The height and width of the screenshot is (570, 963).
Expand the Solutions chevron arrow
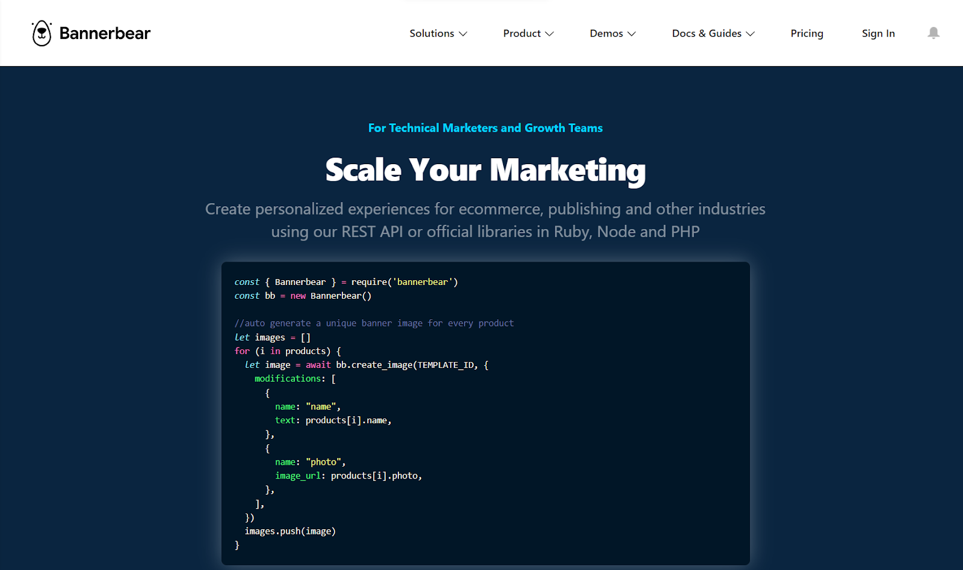[463, 34]
